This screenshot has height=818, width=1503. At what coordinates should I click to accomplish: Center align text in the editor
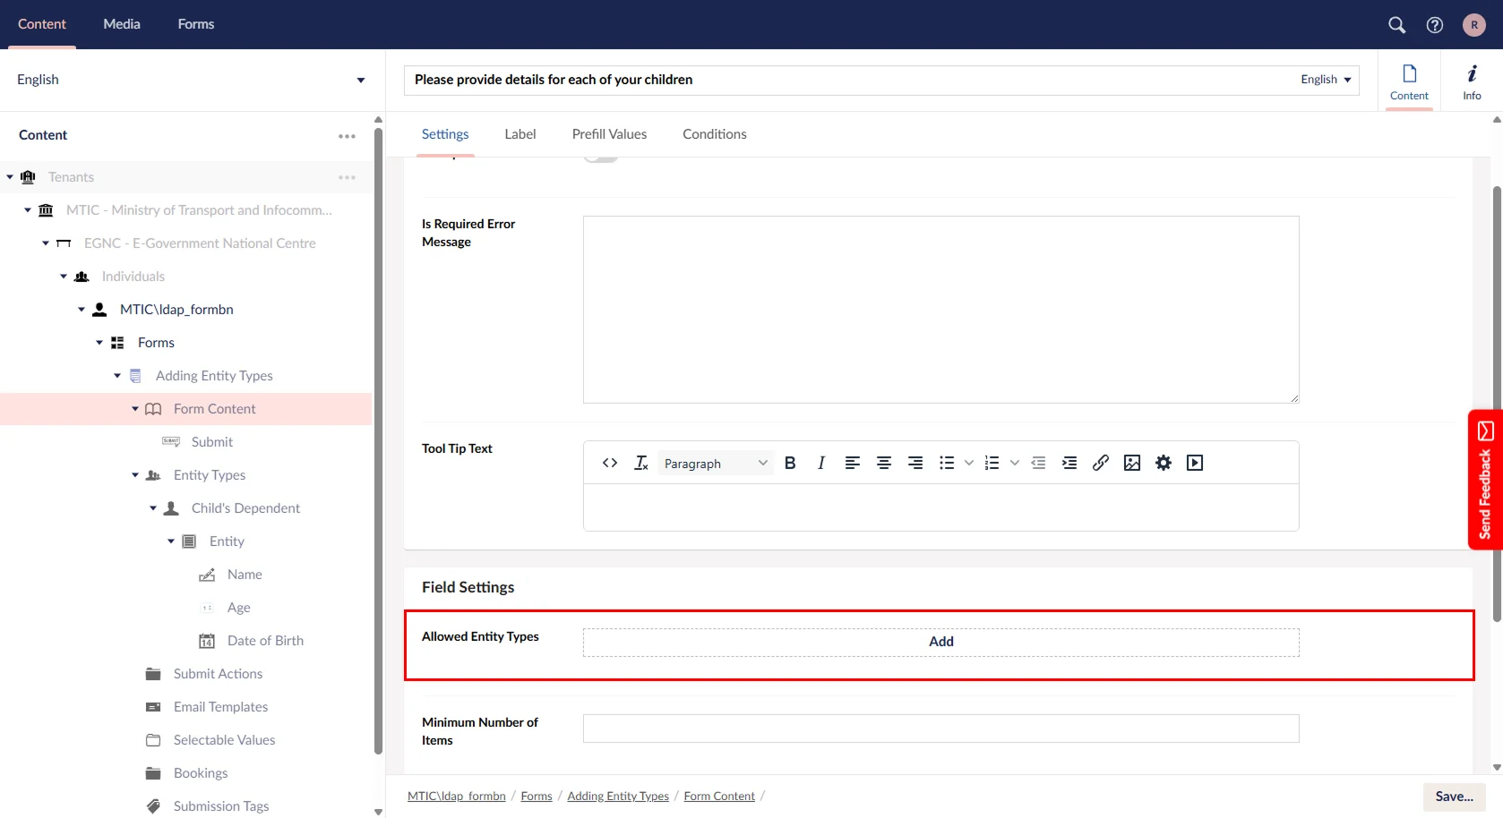883,463
